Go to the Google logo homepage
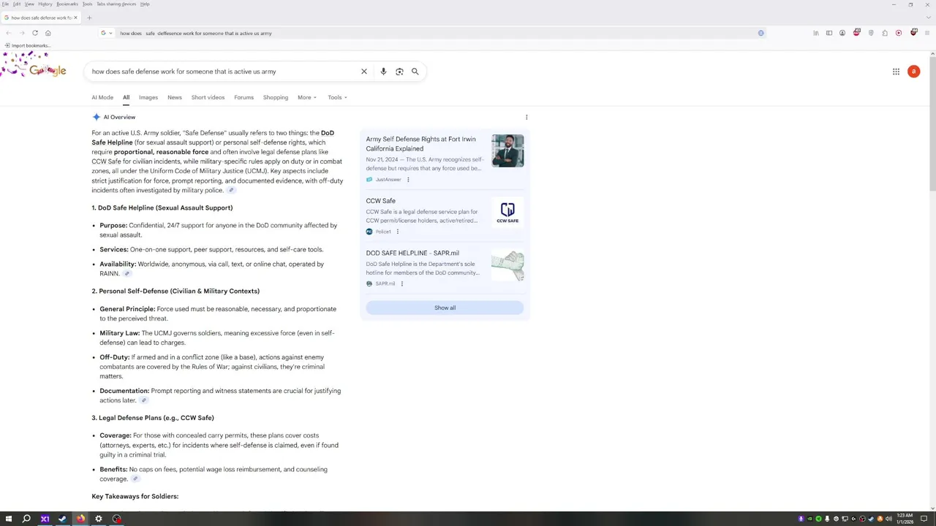This screenshot has width=936, height=526. point(48,71)
